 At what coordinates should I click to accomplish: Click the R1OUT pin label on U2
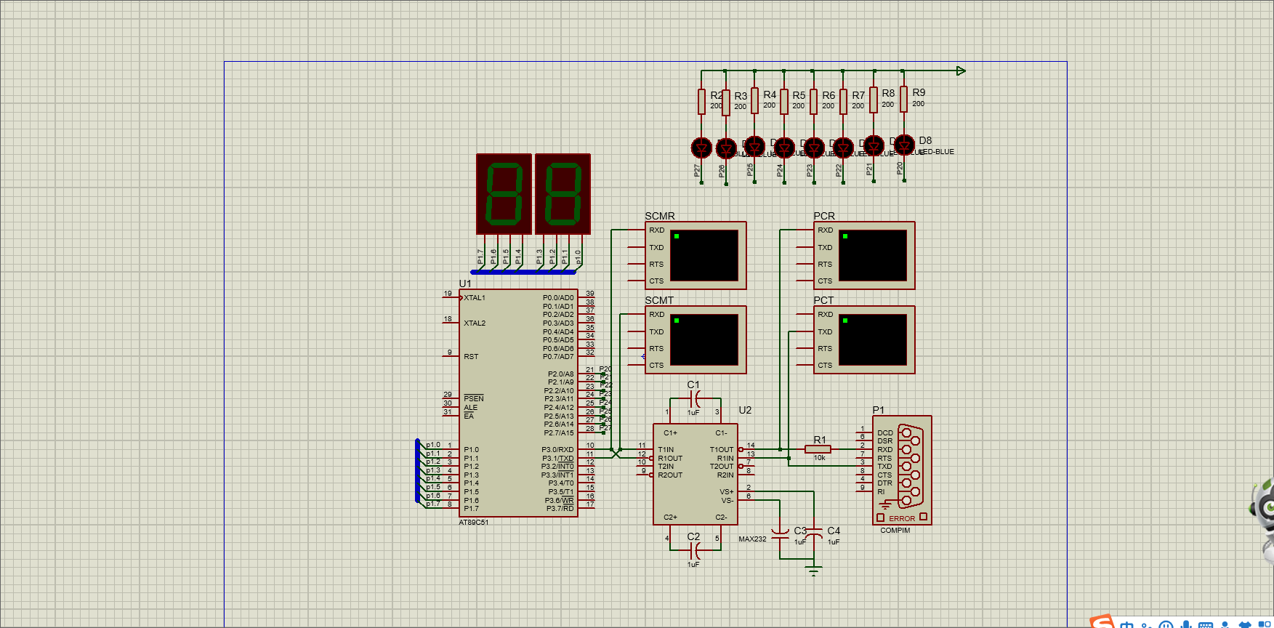(x=670, y=459)
